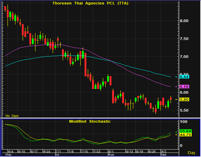
Task: Click the Modified Stochastic panel title
Action: point(90,122)
